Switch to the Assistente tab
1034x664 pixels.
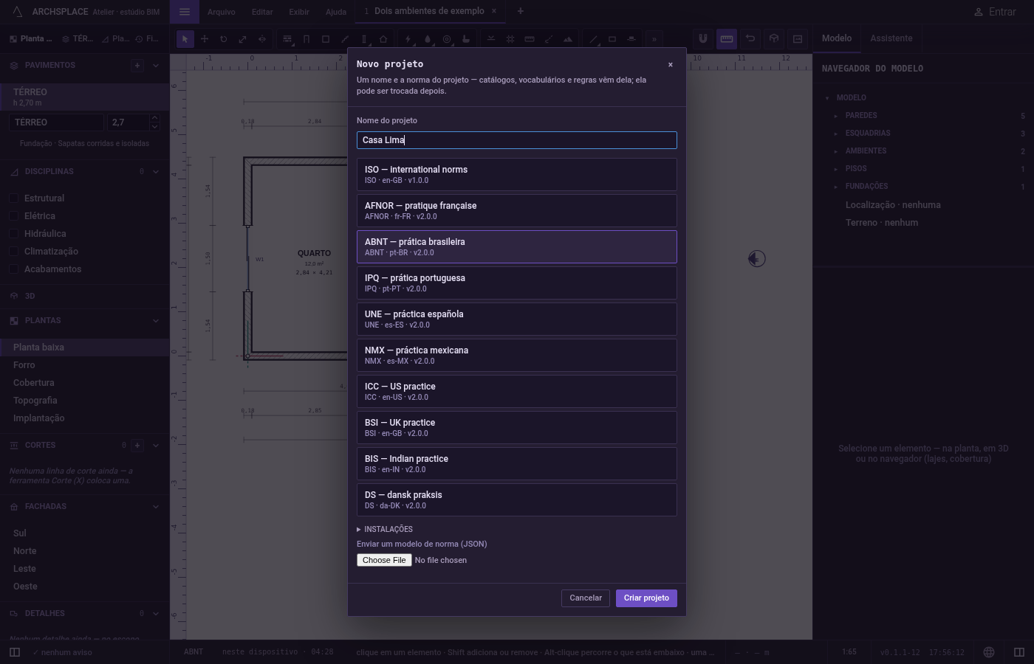tap(891, 38)
